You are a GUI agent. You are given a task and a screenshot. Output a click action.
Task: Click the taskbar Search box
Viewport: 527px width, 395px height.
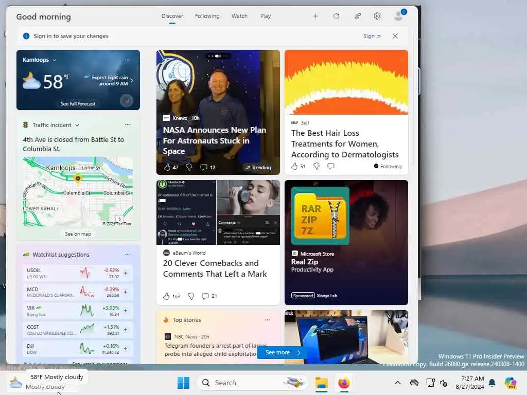click(252, 383)
